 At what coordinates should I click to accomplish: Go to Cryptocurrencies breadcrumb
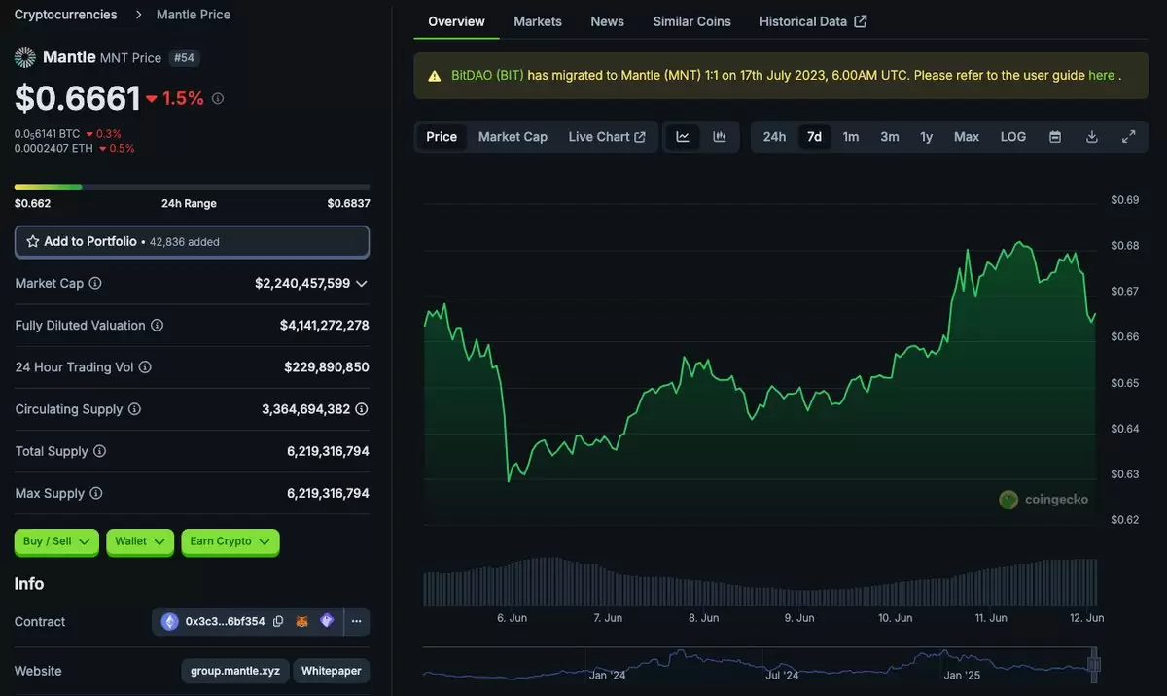pyautogui.click(x=66, y=15)
